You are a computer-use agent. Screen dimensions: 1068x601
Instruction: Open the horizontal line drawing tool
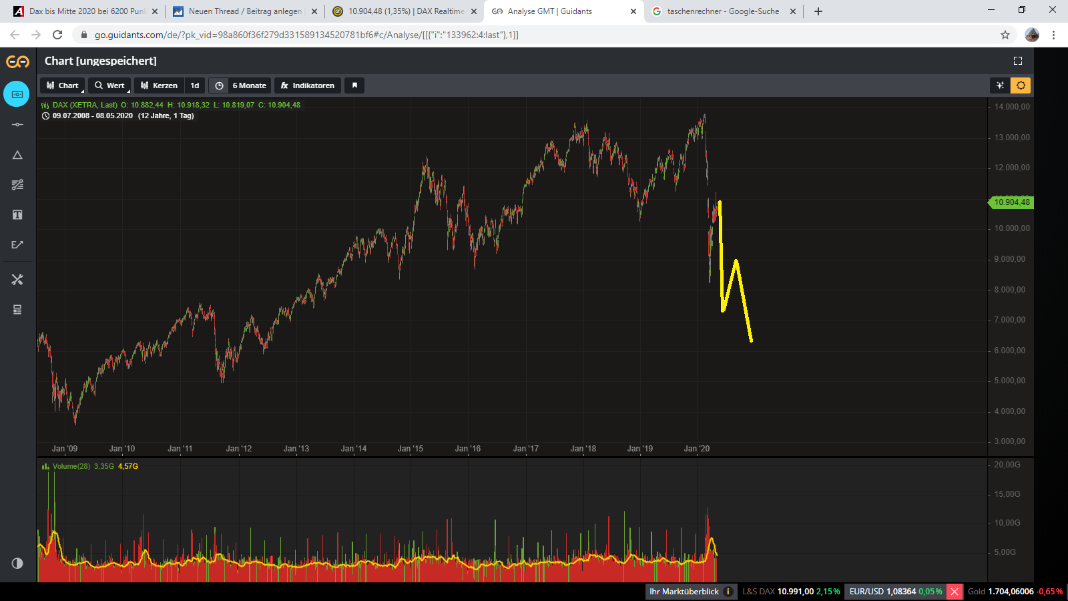pyautogui.click(x=17, y=124)
